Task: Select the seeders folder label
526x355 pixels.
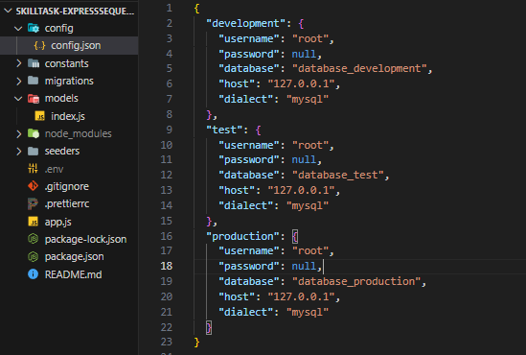Action: [x=62, y=152]
